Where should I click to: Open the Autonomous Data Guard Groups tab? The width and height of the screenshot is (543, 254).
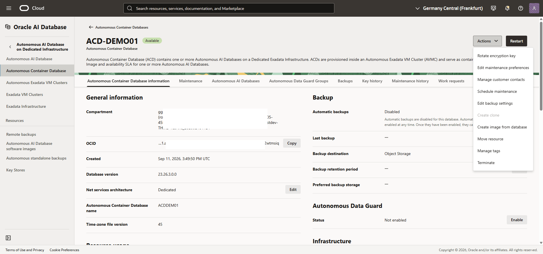tap(298, 81)
